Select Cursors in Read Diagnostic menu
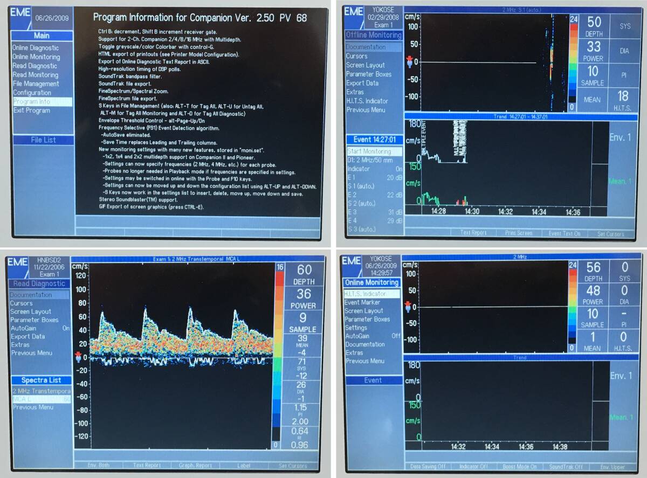This screenshot has width=647, height=478. tap(22, 303)
